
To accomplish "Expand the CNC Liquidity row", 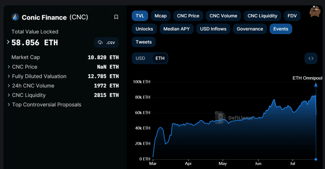I will click(x=9, y=95).
